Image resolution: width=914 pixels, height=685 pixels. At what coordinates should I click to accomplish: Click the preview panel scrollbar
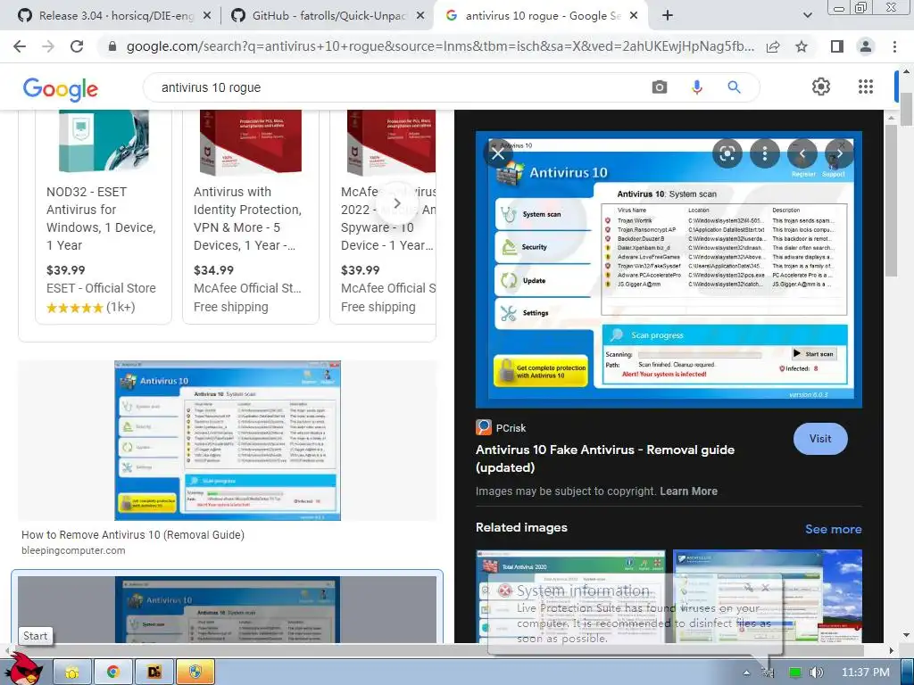[x=892, y=201]
